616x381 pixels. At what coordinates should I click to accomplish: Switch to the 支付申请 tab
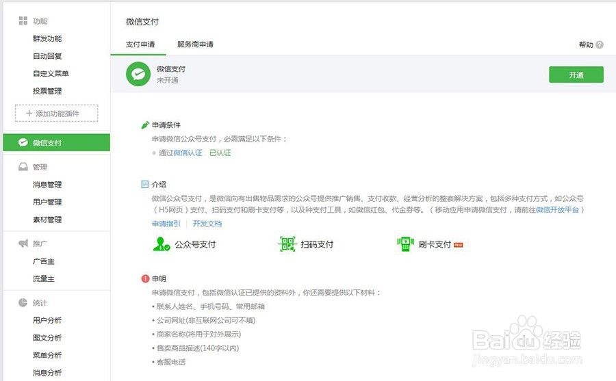click(140, 44)
